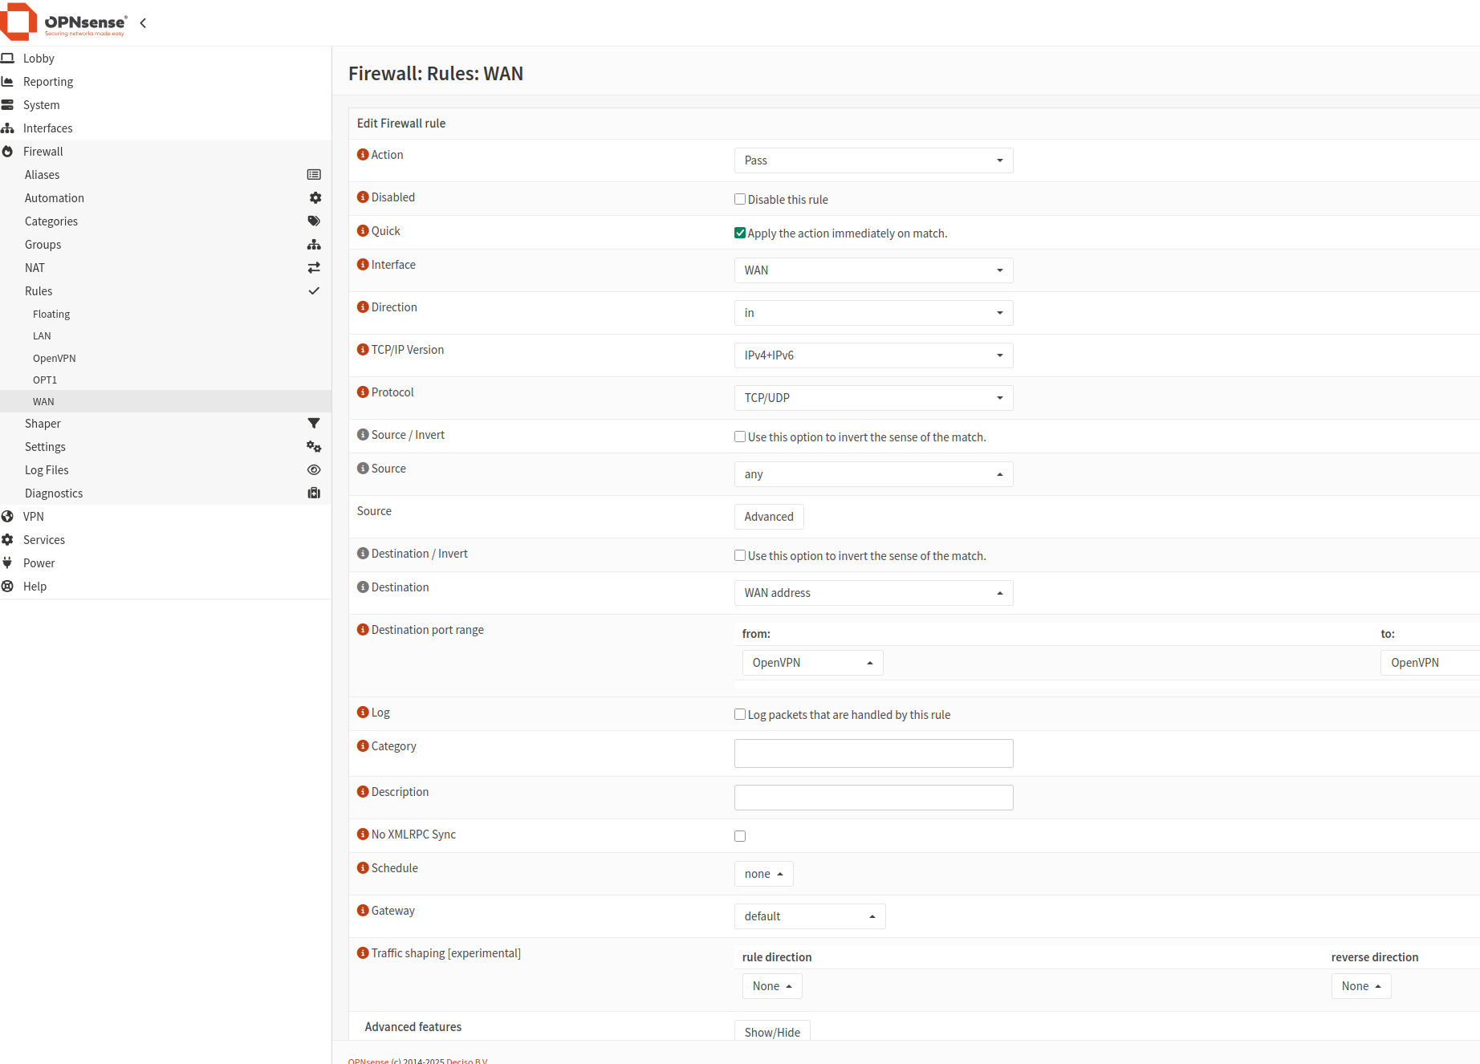
Task: Click the Aliases list icon
Action: pyautogui.click(x=314, y=175)
